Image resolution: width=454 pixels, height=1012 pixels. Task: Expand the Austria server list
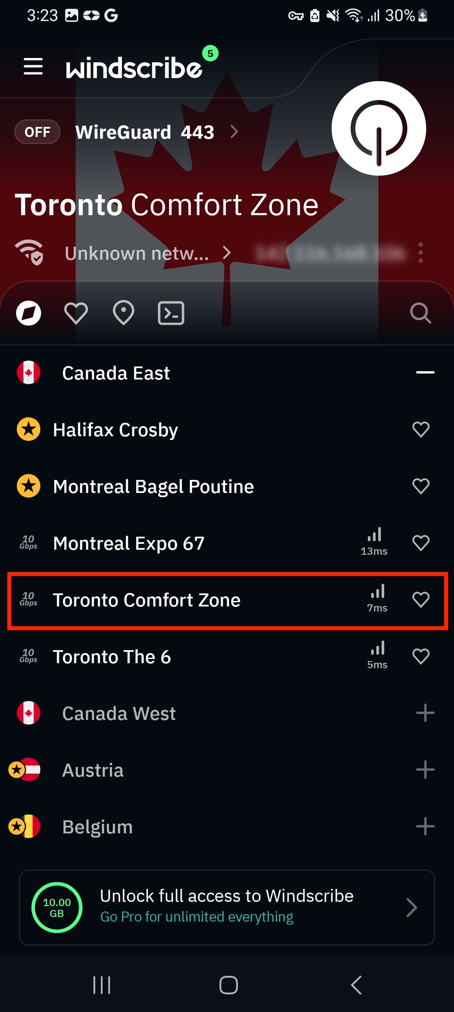pos(425,770)
